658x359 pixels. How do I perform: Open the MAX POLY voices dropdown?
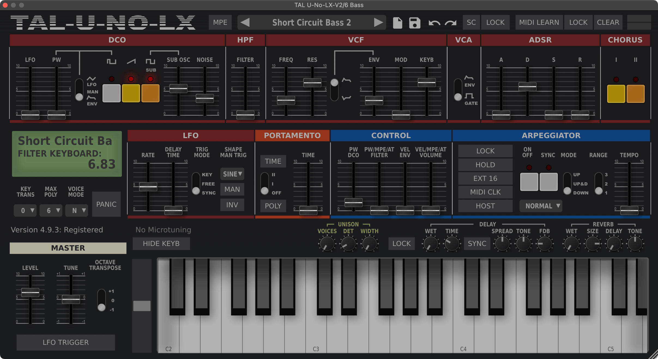(51, 211)
